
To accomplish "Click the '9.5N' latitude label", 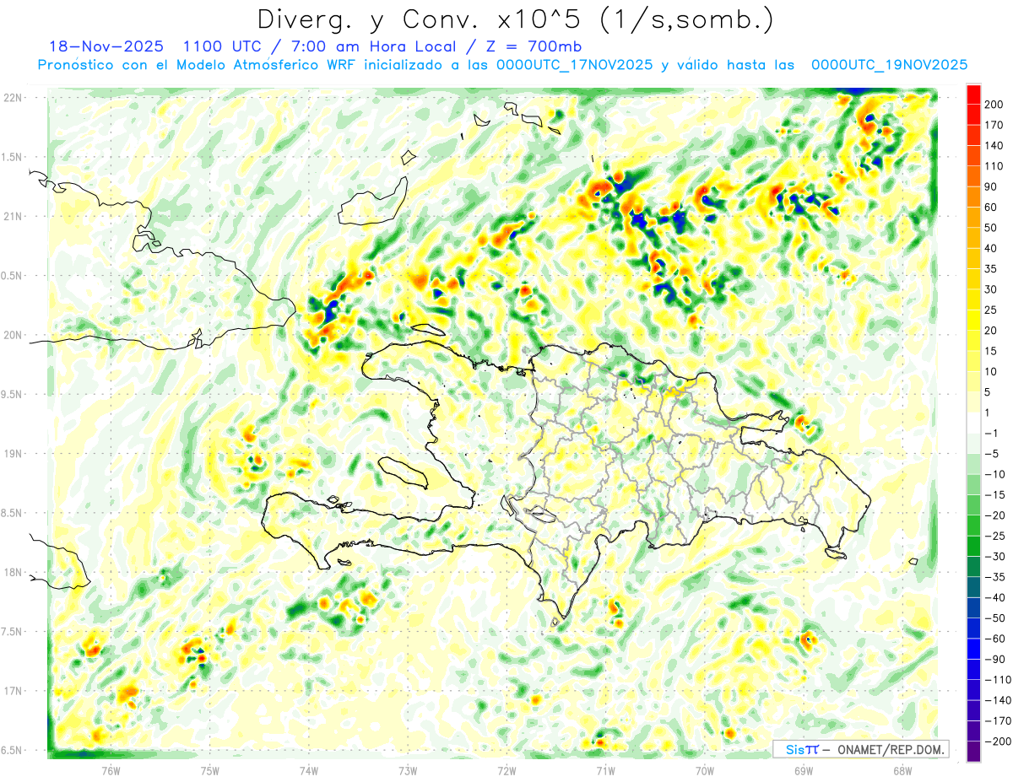I will (x=13, y=394).
